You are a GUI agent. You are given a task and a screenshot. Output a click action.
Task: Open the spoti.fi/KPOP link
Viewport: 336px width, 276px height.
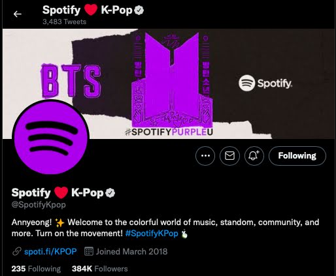(x=50, y=252)
